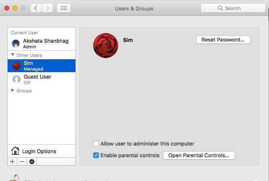Click the lock icon at the bottom
Screen dimensions: 269x181
[x=15, y=178]
